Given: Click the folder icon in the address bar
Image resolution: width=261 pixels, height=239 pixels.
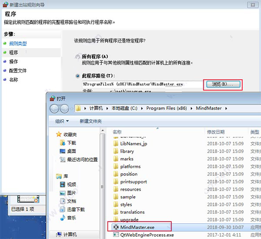Looking at the screenshot, I should [78, 109].
